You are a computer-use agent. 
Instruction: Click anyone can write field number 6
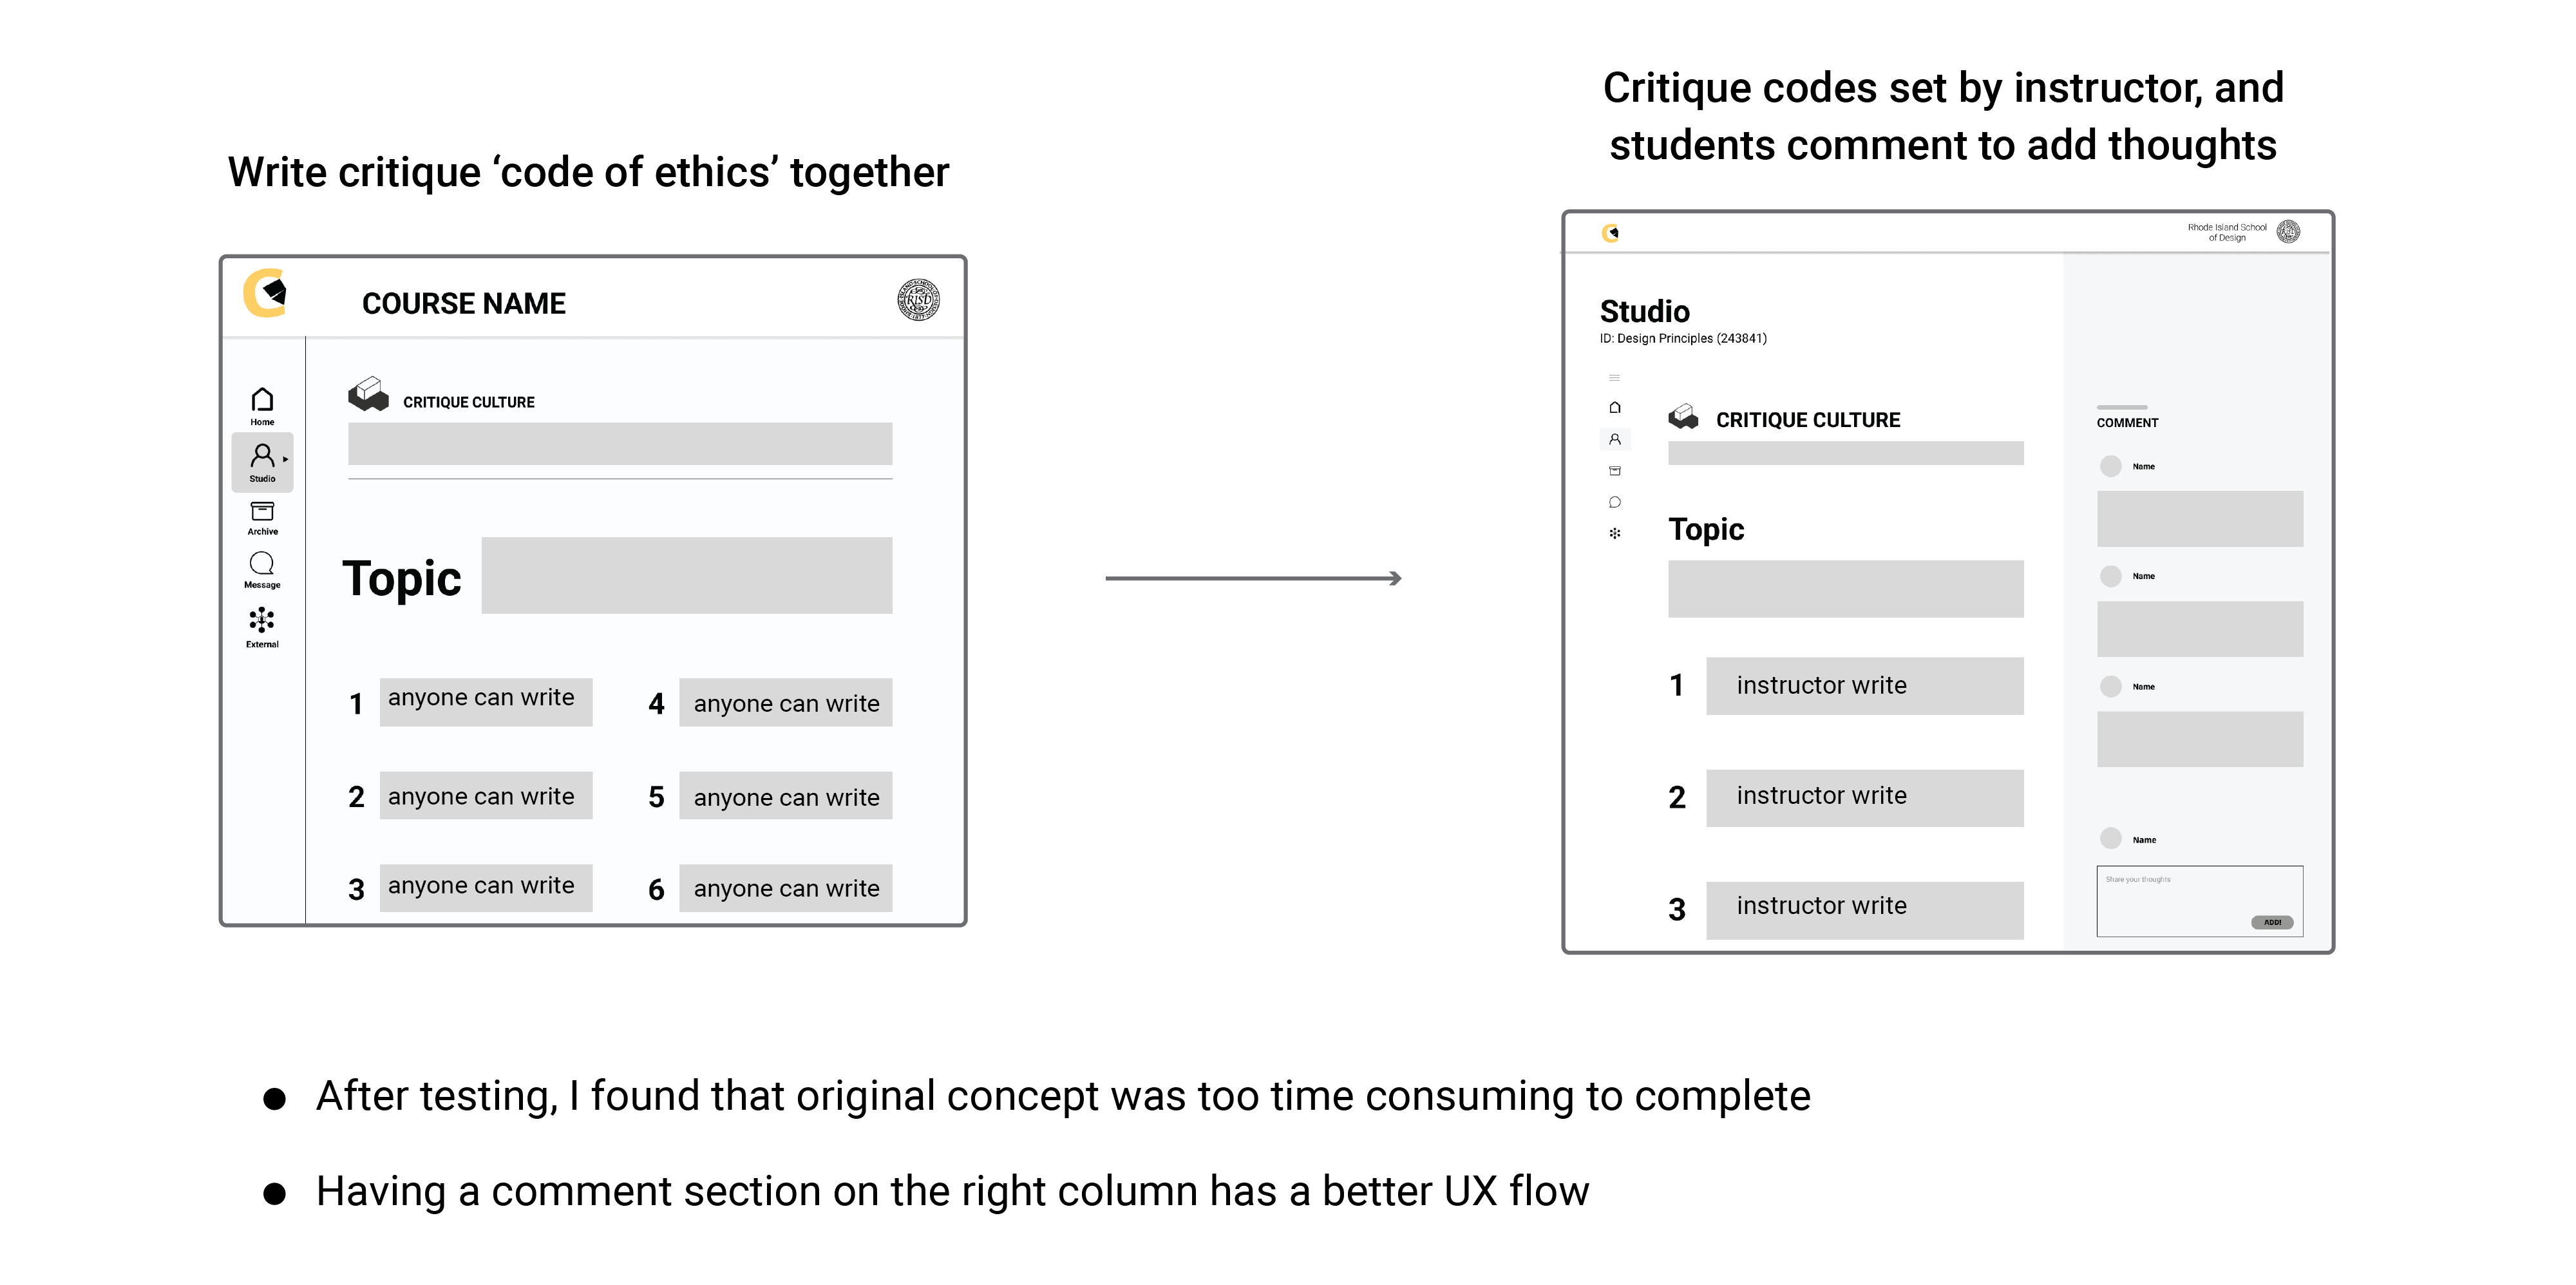click(x=786, y=888)
